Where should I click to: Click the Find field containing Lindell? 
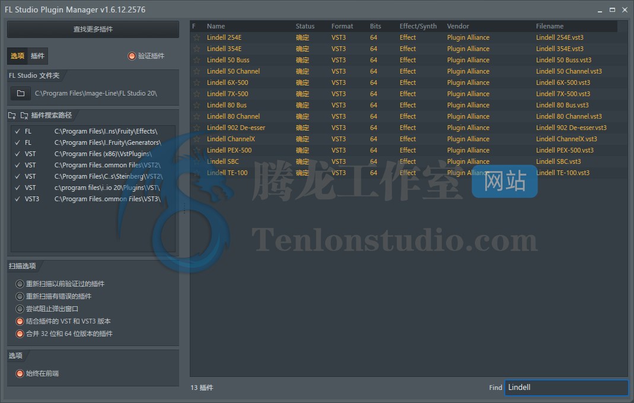[x=566, y=387]
